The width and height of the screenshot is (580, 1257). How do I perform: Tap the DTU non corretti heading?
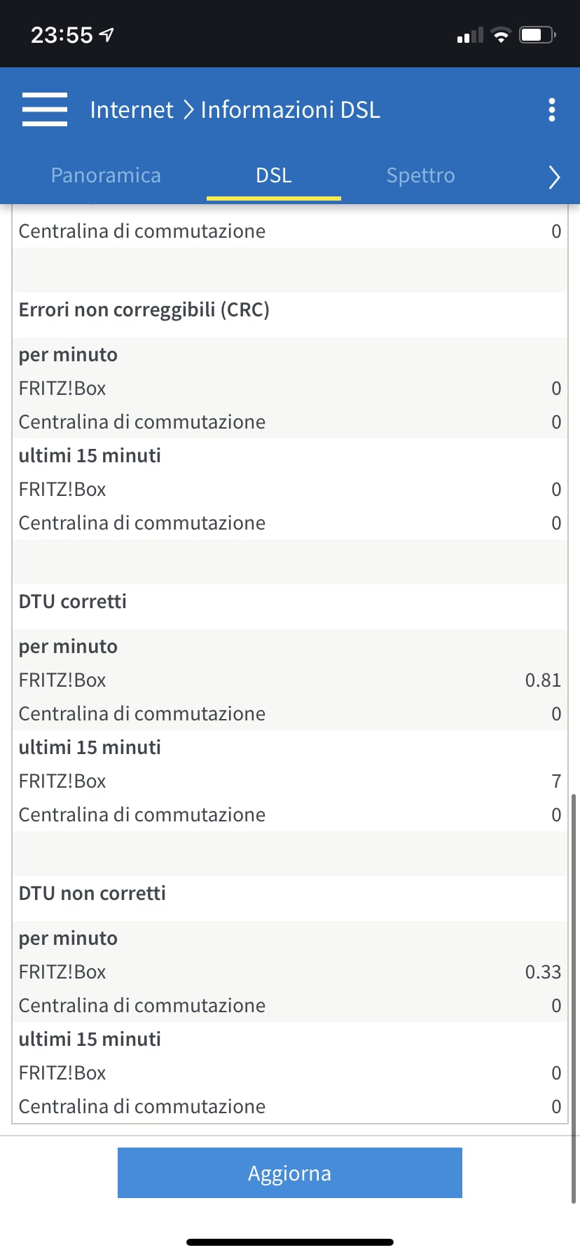92,894
